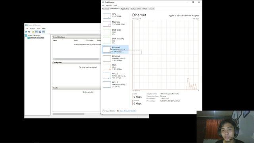The image size is (254, 143).
Task: Switch to the Users tab
Action: point(139,9)
